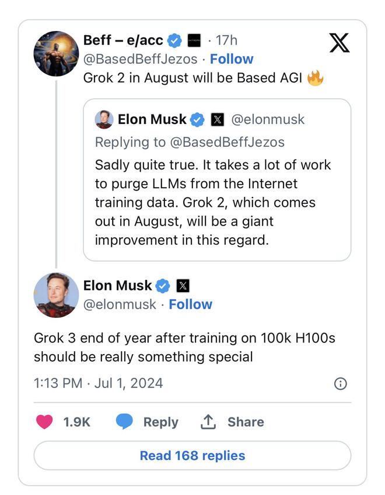
Task: Click the blue reply speech bubble icon
Action: 124,421
